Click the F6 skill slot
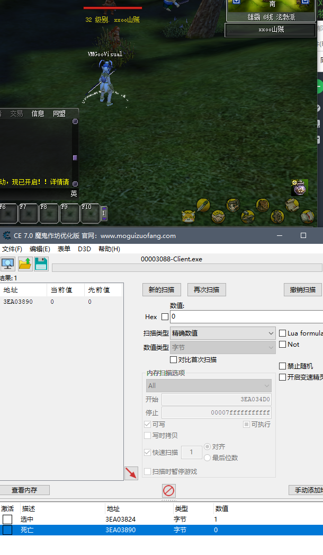 pos(8,213)
